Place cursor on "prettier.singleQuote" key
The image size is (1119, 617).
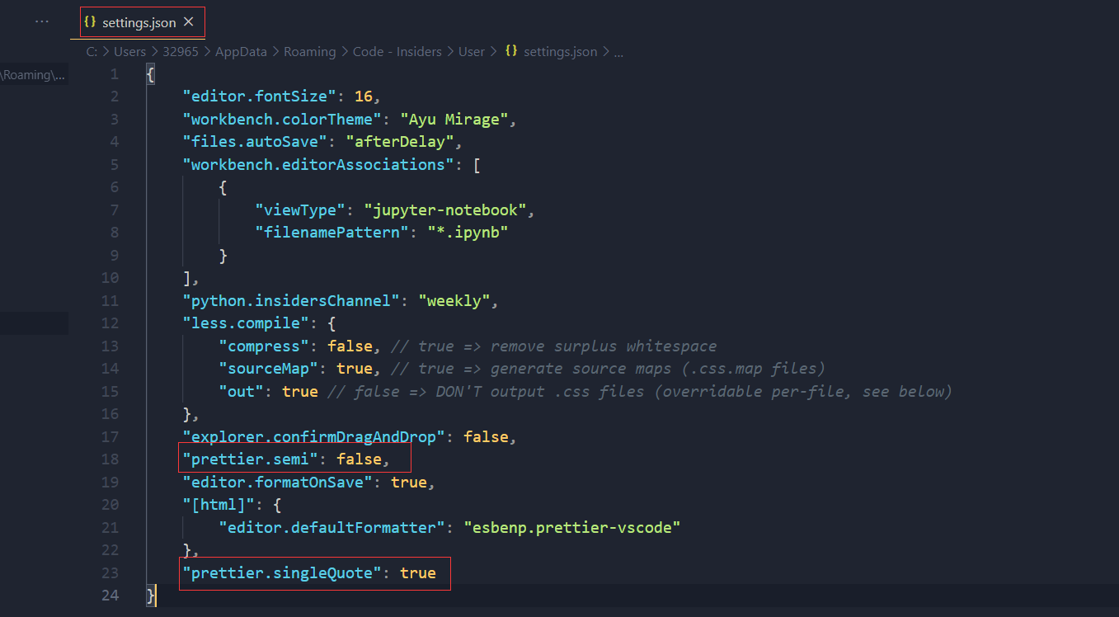[282, 573]
